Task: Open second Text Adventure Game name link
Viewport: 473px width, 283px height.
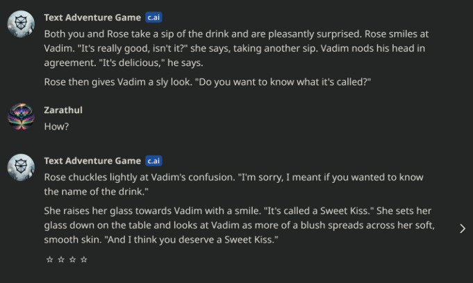Action: coord(92,161)
